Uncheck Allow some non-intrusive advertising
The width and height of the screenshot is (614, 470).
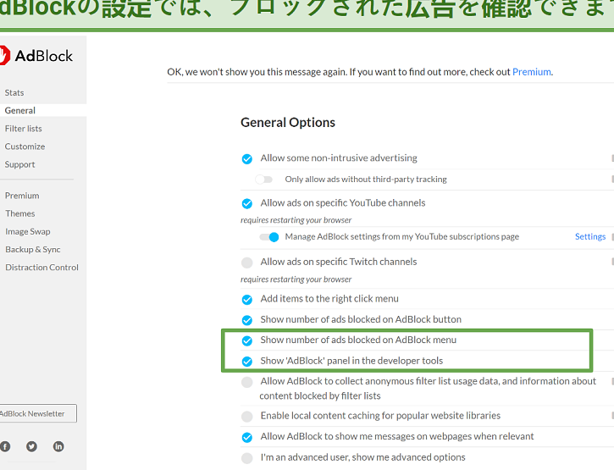coord(247,159)
